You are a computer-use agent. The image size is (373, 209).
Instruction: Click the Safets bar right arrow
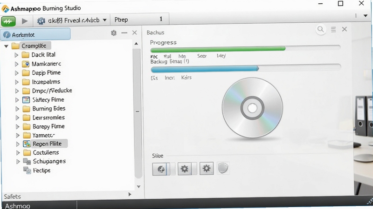(130, 194)
